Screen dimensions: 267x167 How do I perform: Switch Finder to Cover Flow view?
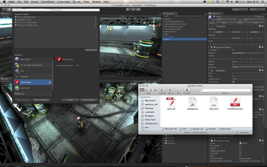click(x=155, y=90)
